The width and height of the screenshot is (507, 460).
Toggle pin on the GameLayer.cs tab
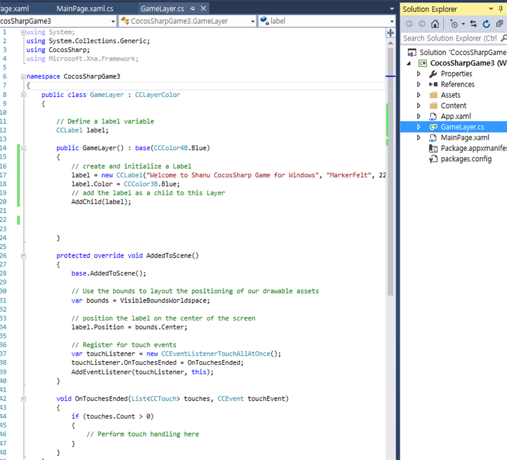[x=191, y=9]
